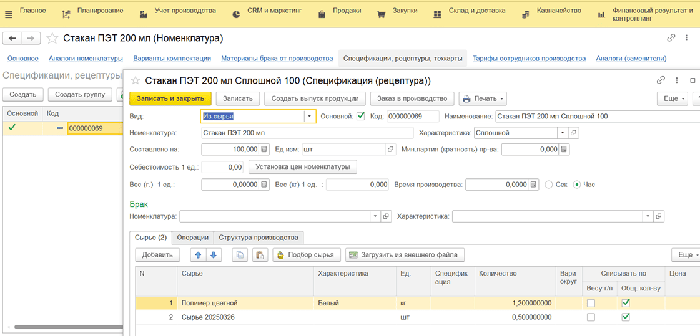Copy link to the specification
Screen dimensions: 700x336
661,80
